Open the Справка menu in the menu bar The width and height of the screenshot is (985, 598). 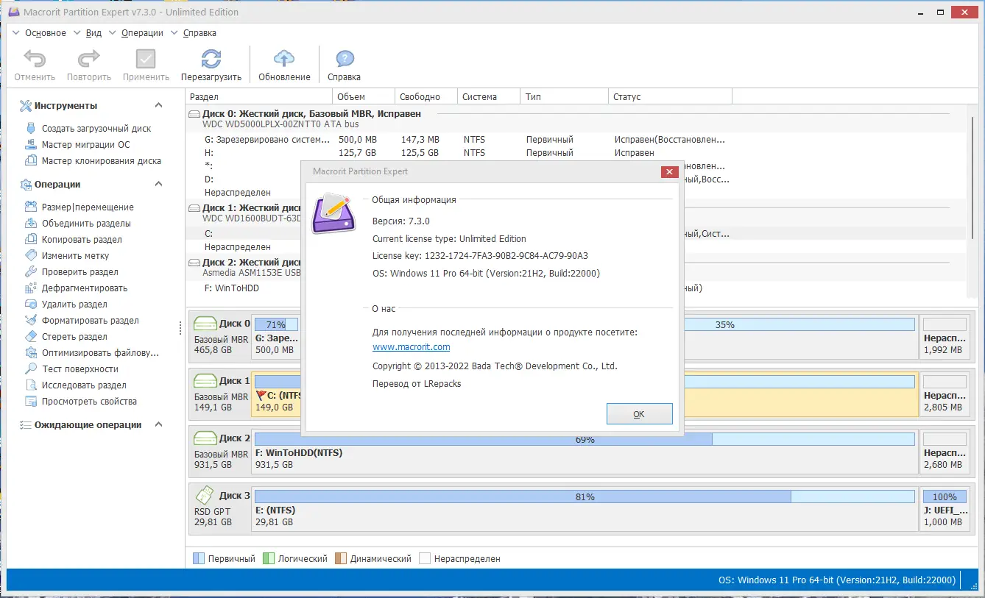tap(199, 33)
